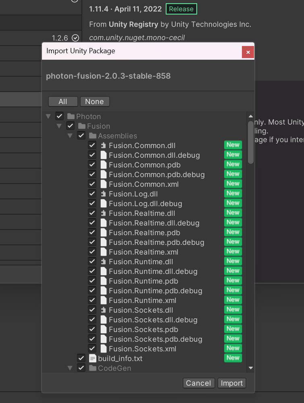
Task: Select Fusion.Log.dll file name
Action: coord(133,194)
